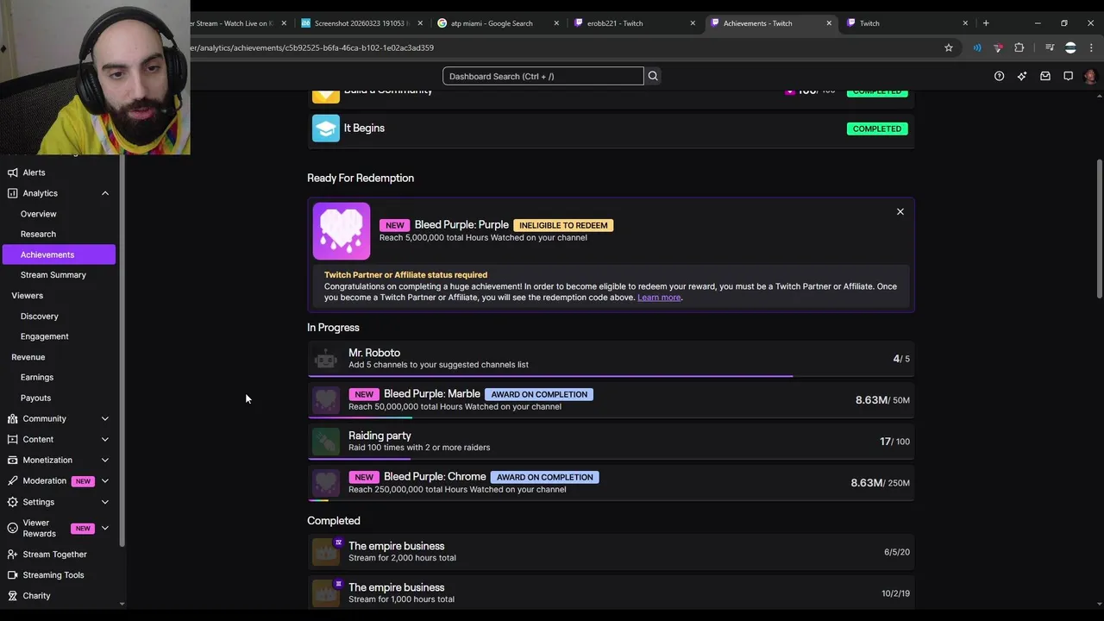Click the Monetization icon in sidebar

tap(12, 460)
